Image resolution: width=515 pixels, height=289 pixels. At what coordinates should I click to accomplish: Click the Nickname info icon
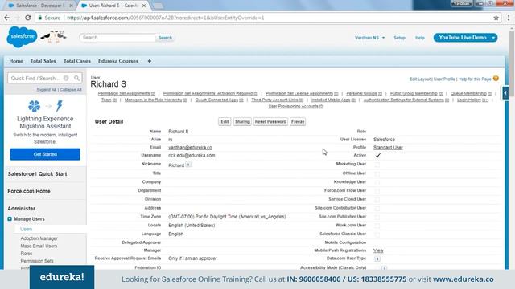pyautogui.click(x=188, y=165)
